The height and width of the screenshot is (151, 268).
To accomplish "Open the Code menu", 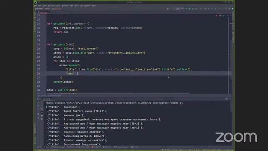I will (59, 5).
